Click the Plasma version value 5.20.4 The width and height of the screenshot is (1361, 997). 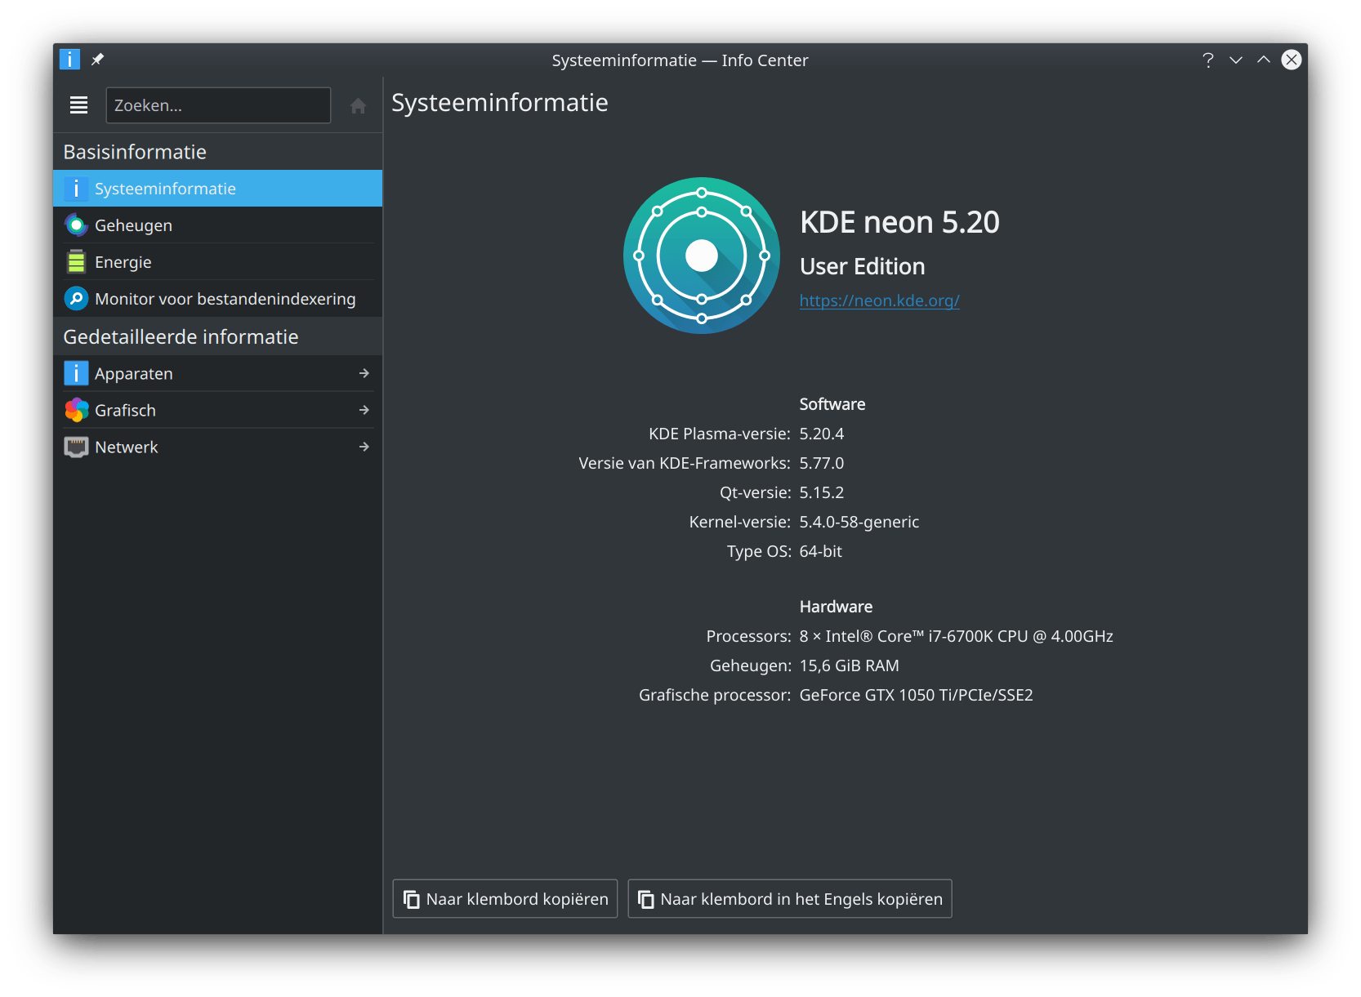[x=821, y=434]
